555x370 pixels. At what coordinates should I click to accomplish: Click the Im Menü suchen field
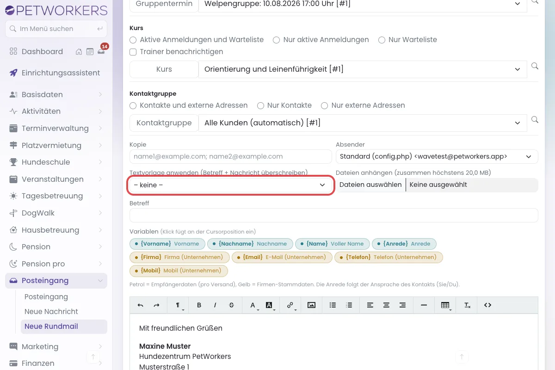pos(56,29)
